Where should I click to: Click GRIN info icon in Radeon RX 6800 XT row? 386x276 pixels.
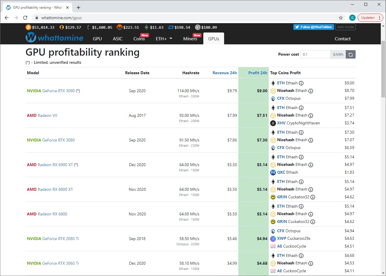pos(313,197)
